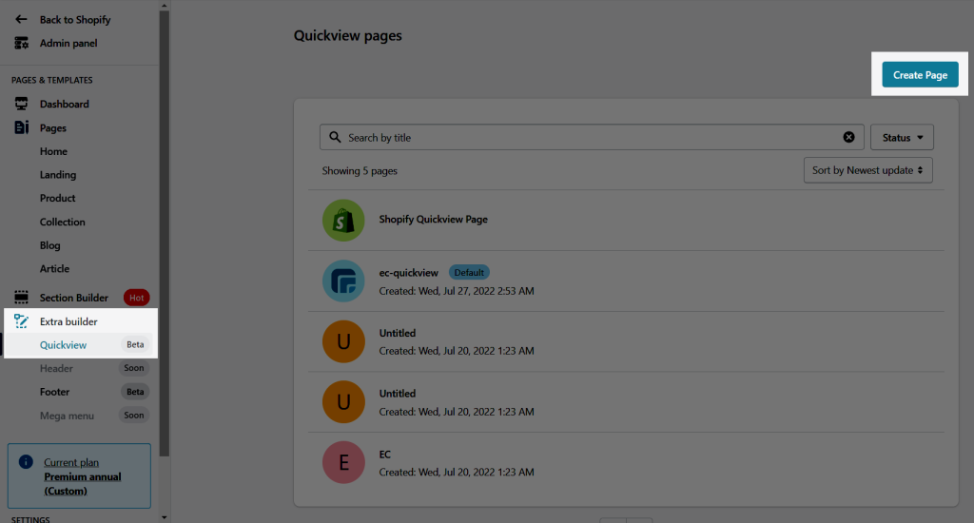Clear the search field with X icon
The width and height of the screenshot is (974, 523).
[848, 137]
